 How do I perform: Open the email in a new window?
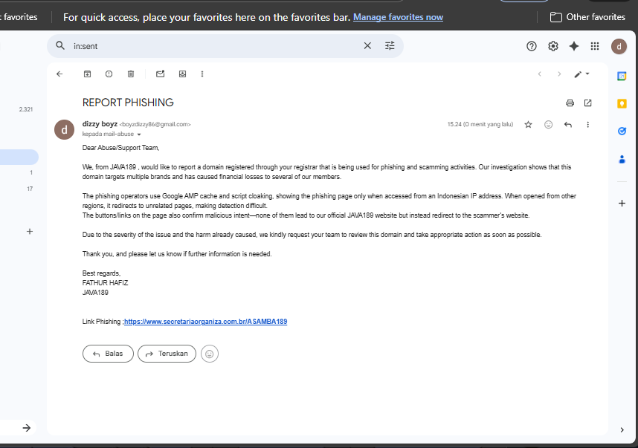click(x=587, y=103)
